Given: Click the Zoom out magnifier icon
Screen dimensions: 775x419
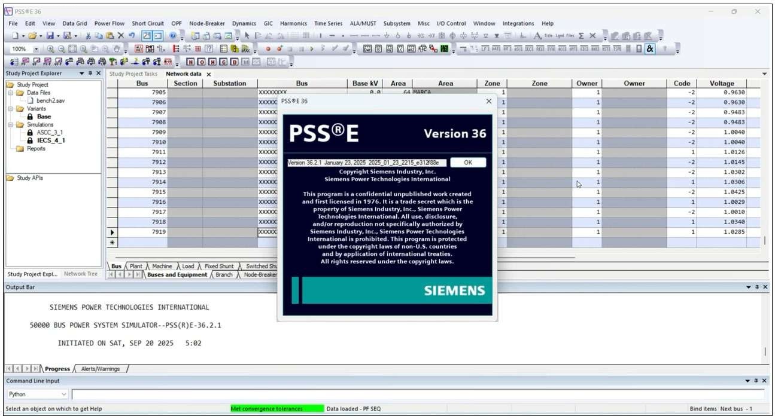Looking at the screenshot, I should pyautogui.click(x=61, y=49).
